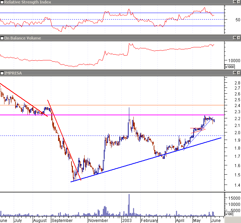Viewport: 241px width, 223px height.
Task: Click the July label on date axis
Action: [18, 221]
